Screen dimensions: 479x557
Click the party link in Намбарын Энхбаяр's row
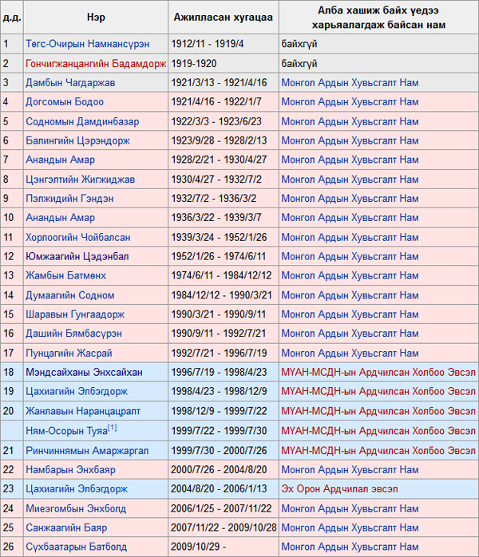[x=350, y=470]
